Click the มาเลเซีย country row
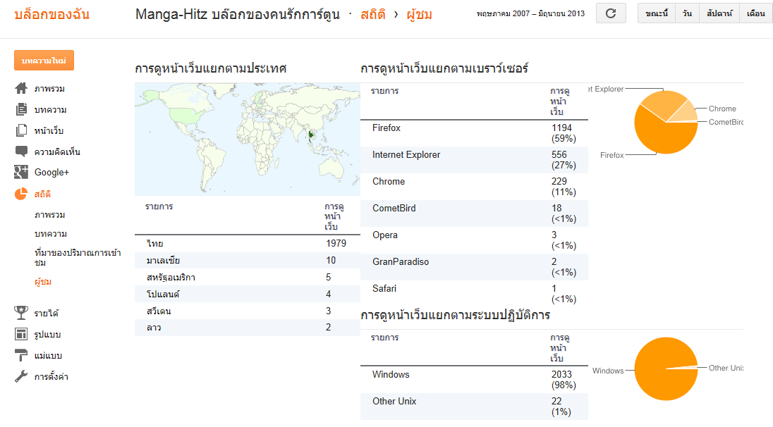 coord(247,260)
